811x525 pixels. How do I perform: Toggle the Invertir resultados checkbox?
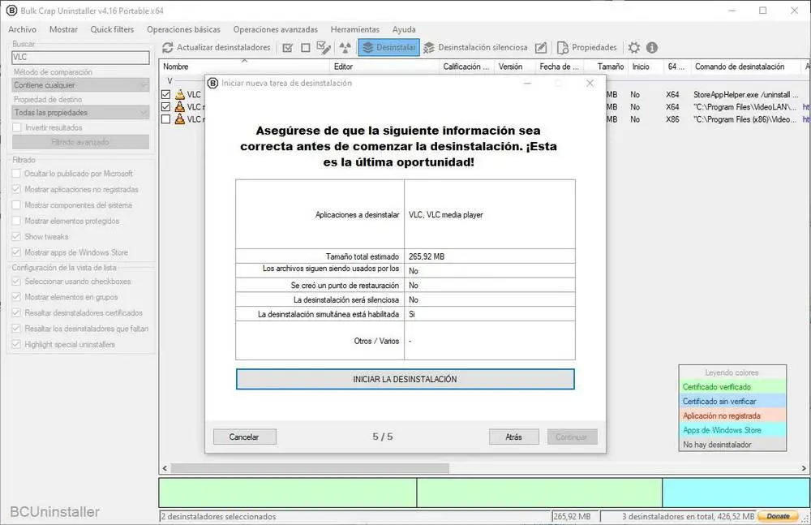(16, 127)
